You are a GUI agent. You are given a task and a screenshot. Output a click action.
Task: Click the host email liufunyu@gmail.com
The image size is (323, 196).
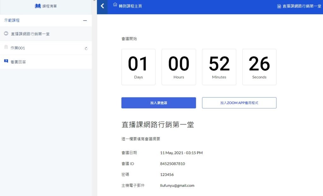177,186
